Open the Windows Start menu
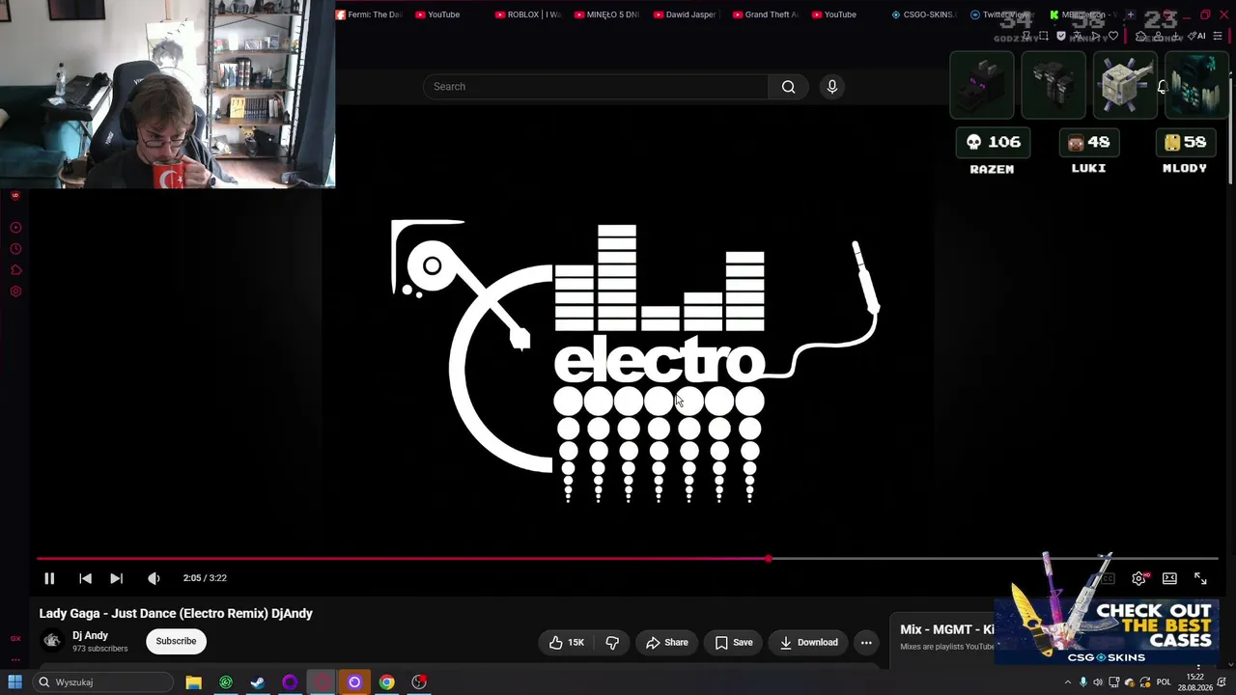This screenshot has width=1236, height=695. (14, 682)
